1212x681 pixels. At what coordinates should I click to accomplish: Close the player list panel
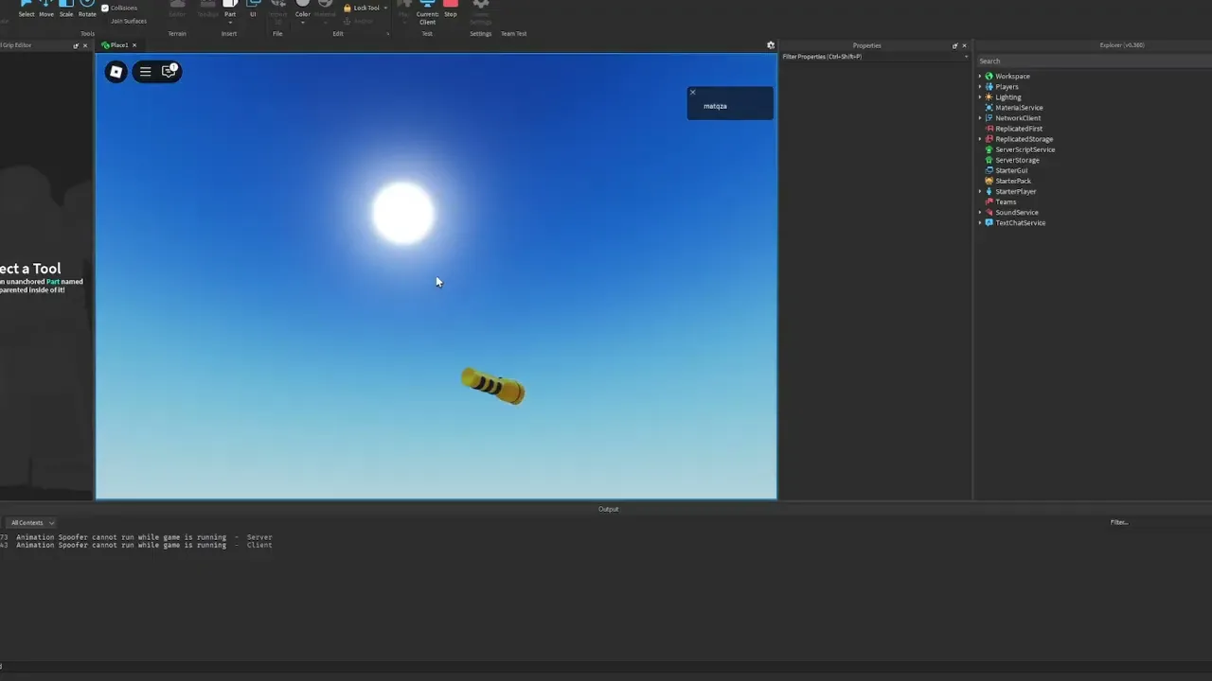pyautogui.click(x=692, y=92)
